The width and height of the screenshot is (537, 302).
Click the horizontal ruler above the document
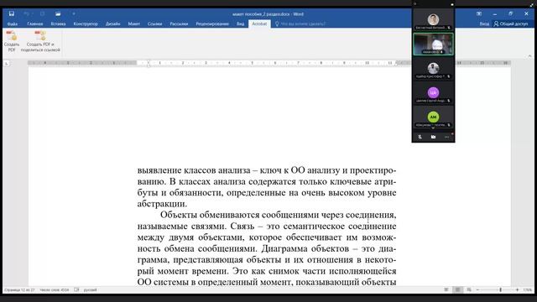[x=269, y=63]
